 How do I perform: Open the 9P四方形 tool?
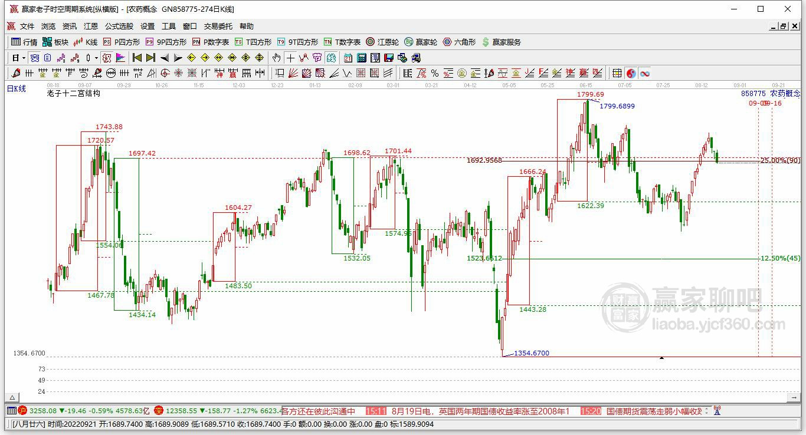[x=166, y=42]
